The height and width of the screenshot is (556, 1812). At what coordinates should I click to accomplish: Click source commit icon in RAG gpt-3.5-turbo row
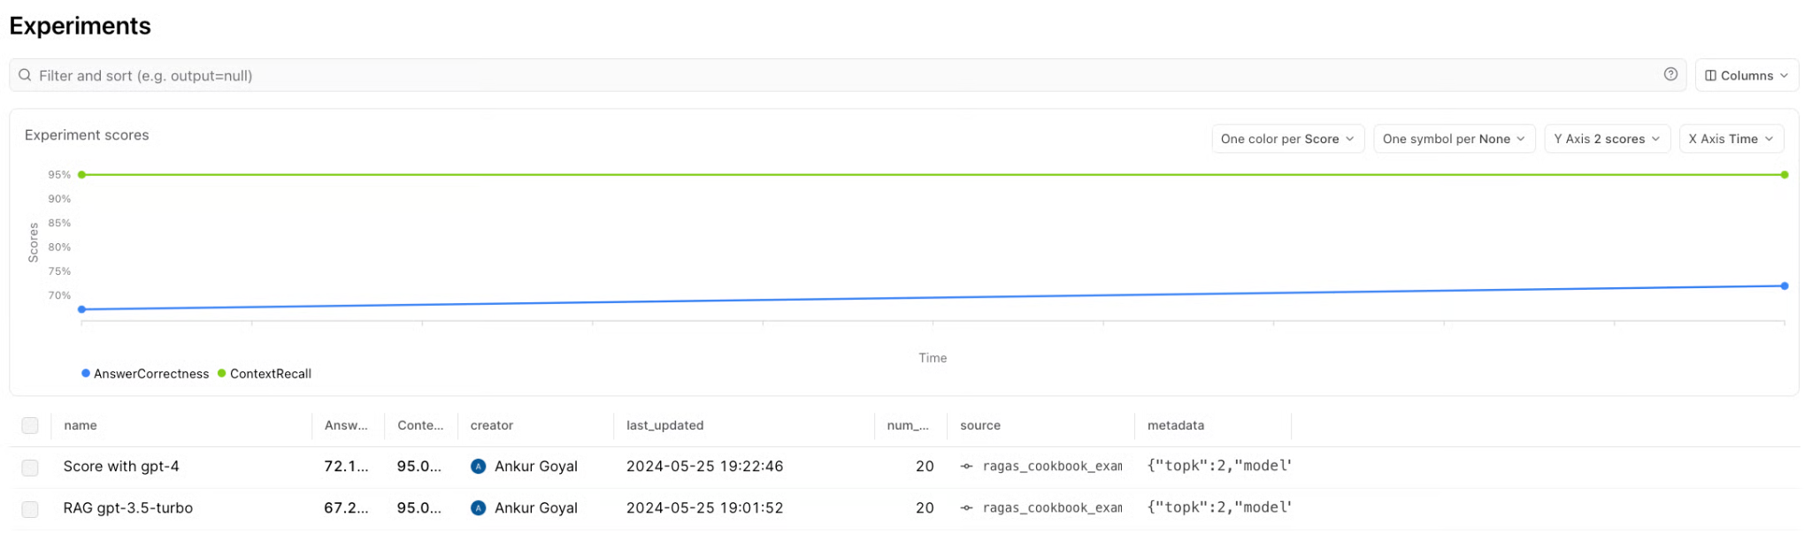click(x=966, y=507)
